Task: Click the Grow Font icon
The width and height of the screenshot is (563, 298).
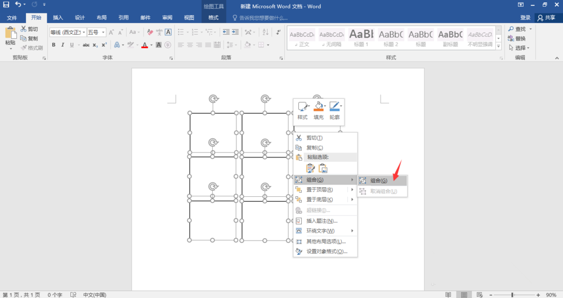Action: point(111,32)
